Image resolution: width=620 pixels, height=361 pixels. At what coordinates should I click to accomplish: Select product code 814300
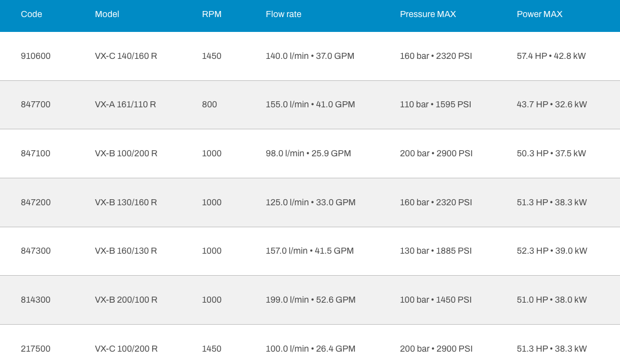(36, 300)
